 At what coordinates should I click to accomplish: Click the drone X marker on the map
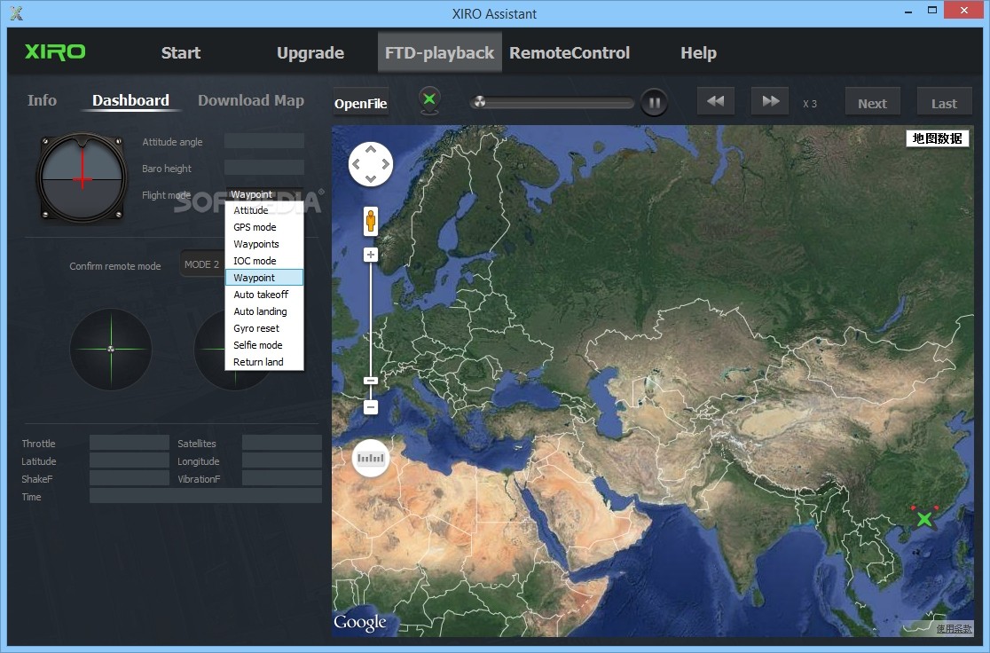point(925,518)
